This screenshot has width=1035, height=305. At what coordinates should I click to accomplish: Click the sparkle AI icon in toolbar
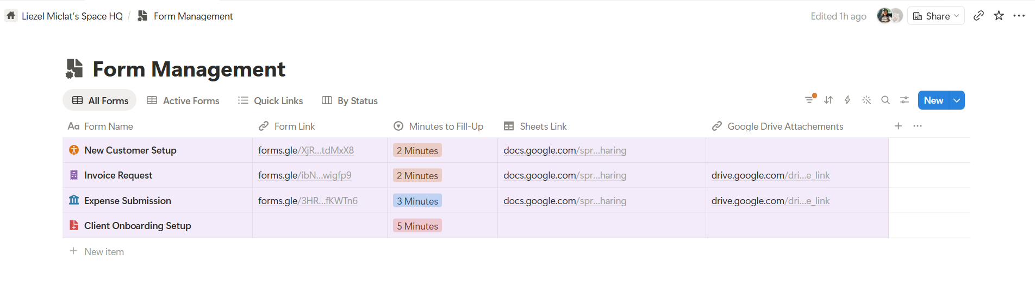[866, 100]
